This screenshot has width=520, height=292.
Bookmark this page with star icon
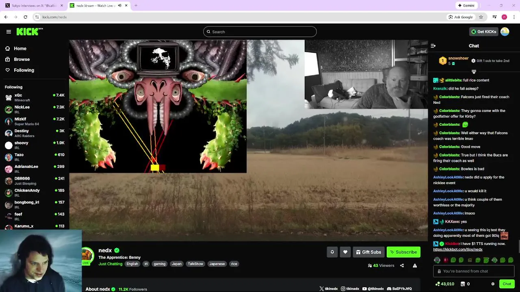tap(481, 17)
